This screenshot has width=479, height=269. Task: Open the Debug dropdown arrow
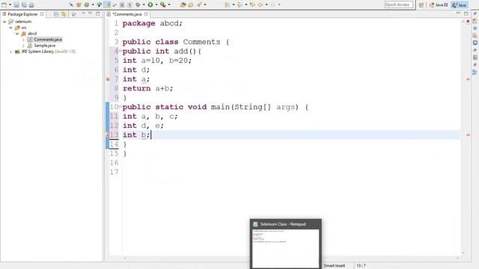coord(144,4)
